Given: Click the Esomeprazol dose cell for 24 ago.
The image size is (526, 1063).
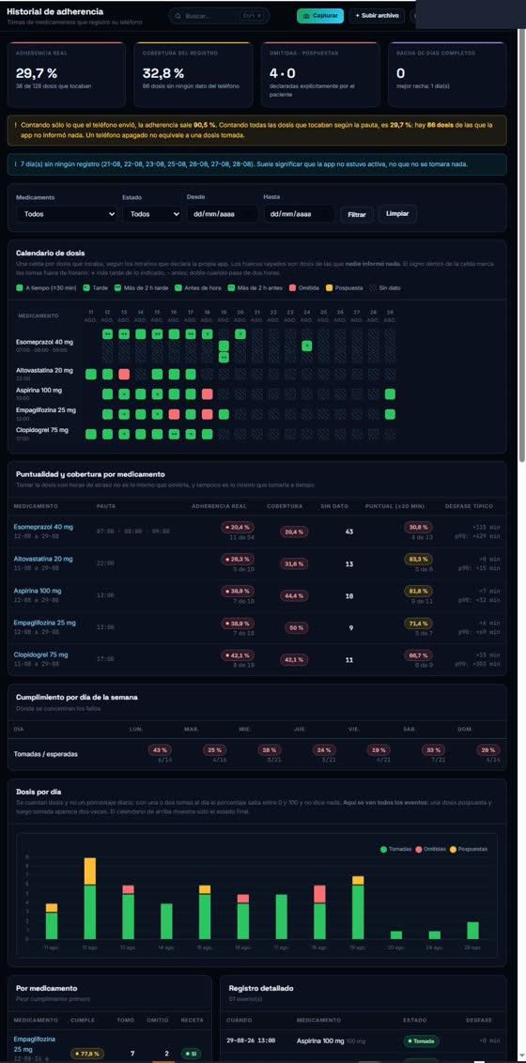Looking at the screenshot, I should click(307, 346).
